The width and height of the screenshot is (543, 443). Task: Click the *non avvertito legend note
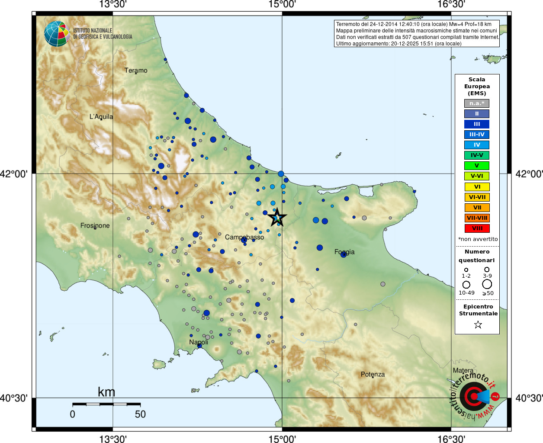(x=478, y=239)
